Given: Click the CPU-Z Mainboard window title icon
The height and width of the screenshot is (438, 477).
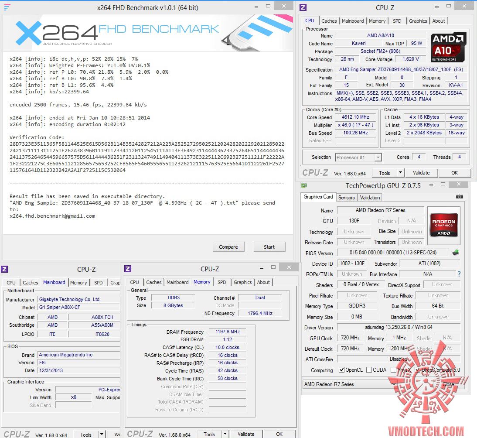Looking at the screenshot, I should pyautogui.click(x=4, y=269).
